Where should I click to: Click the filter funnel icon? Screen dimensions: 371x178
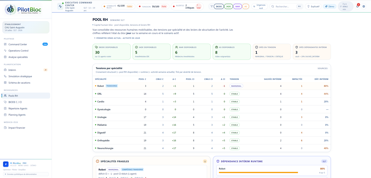(x=211, y=6)
